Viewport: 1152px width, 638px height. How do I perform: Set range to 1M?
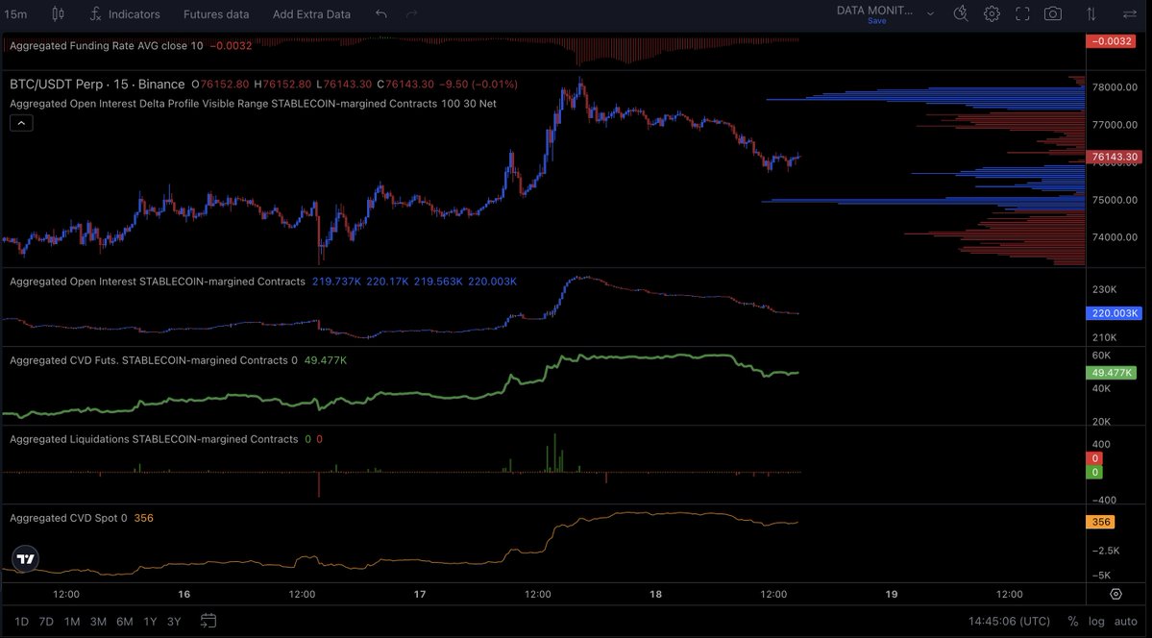(72, 622)
